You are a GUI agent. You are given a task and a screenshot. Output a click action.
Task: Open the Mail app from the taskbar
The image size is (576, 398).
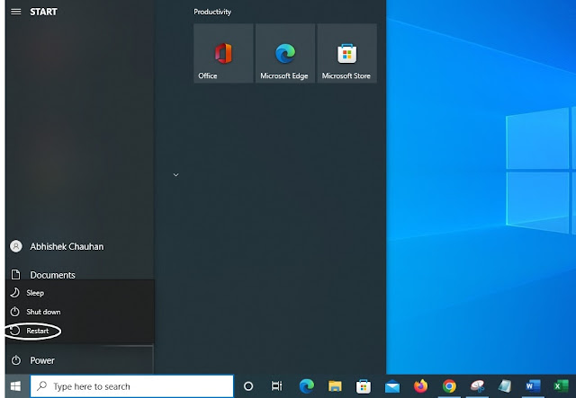392,386
